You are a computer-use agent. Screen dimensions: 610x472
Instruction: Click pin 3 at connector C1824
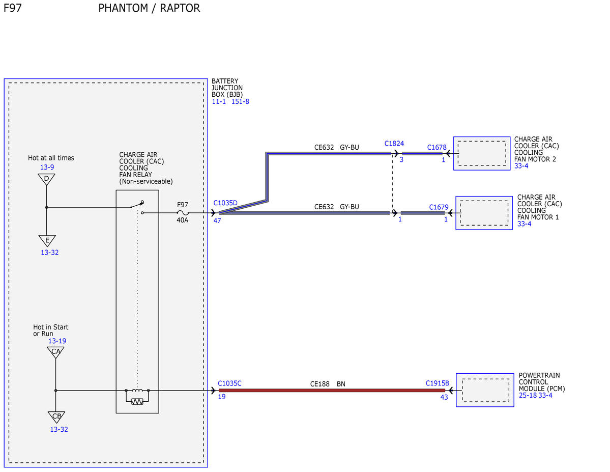pyautogui.click(x=401, y=160)
